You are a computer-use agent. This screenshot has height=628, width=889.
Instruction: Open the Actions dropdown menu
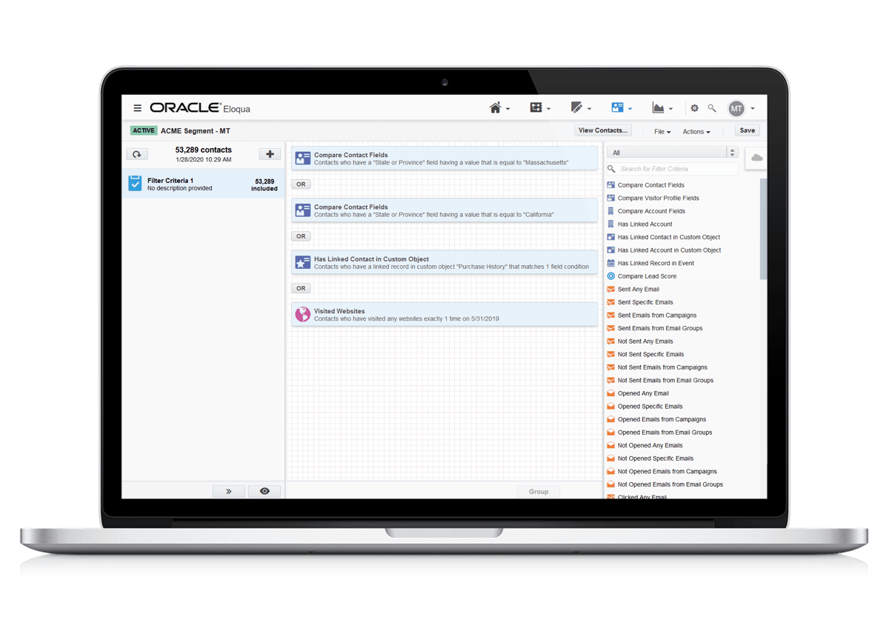click(696, 132)
